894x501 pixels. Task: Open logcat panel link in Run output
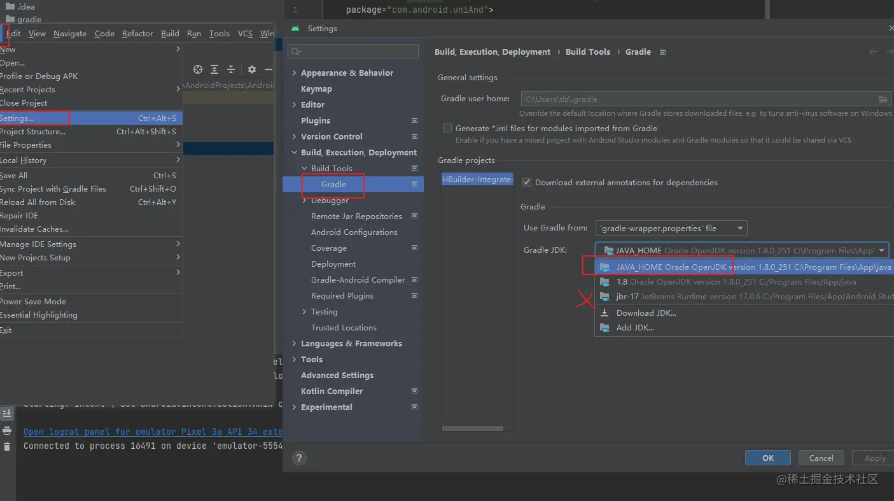coord(153,432)
